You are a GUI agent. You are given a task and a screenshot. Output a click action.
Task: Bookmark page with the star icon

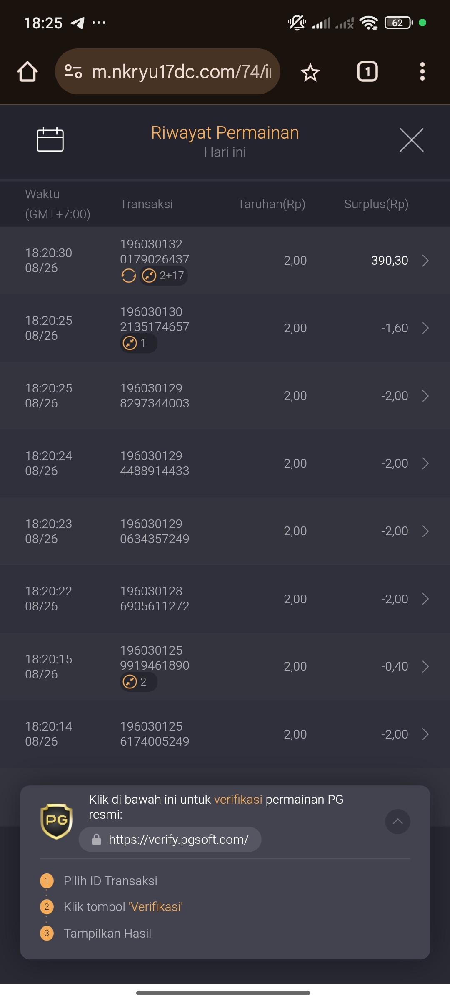click(x=310, y=72)
